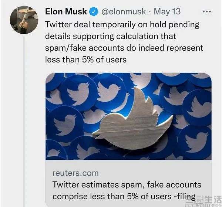Click the blue verified badge
The image size is (222, 207).
click(x=95, y=11)
